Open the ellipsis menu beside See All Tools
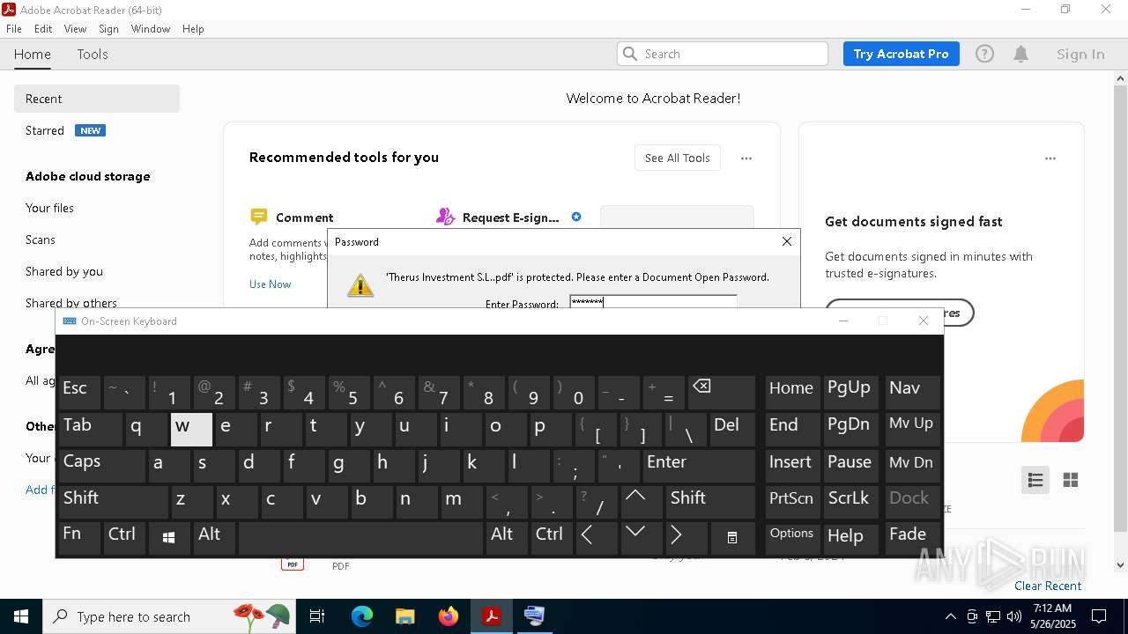The image size is (1128, 634). click(x=746, y=158)
